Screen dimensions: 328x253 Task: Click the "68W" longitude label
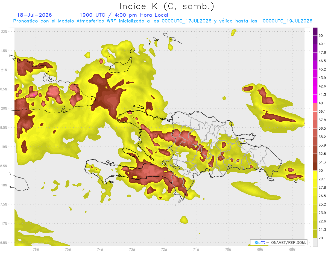tap(292, 249)
